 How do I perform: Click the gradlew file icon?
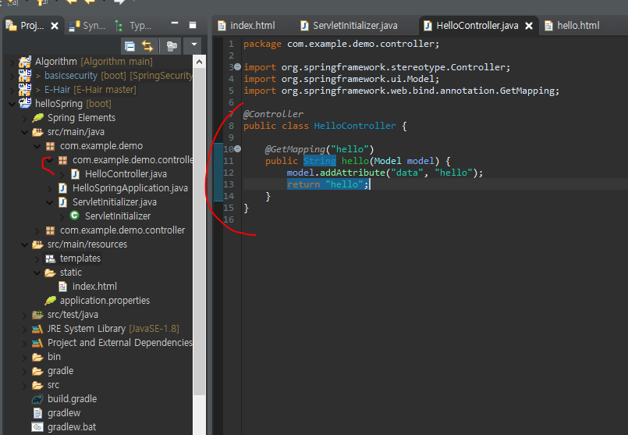(x=37, y=413)
